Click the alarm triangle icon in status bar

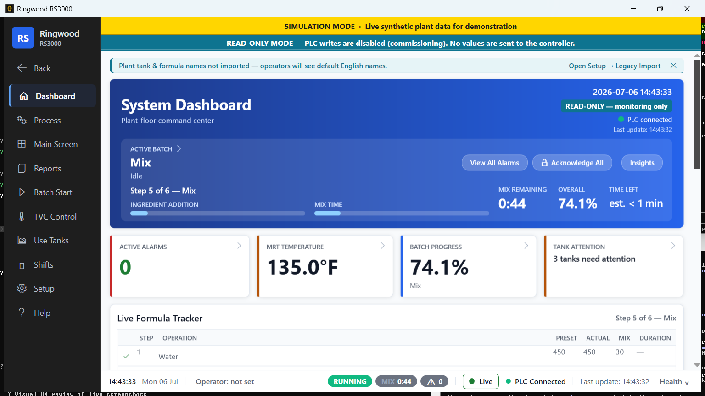coord(431,381)
